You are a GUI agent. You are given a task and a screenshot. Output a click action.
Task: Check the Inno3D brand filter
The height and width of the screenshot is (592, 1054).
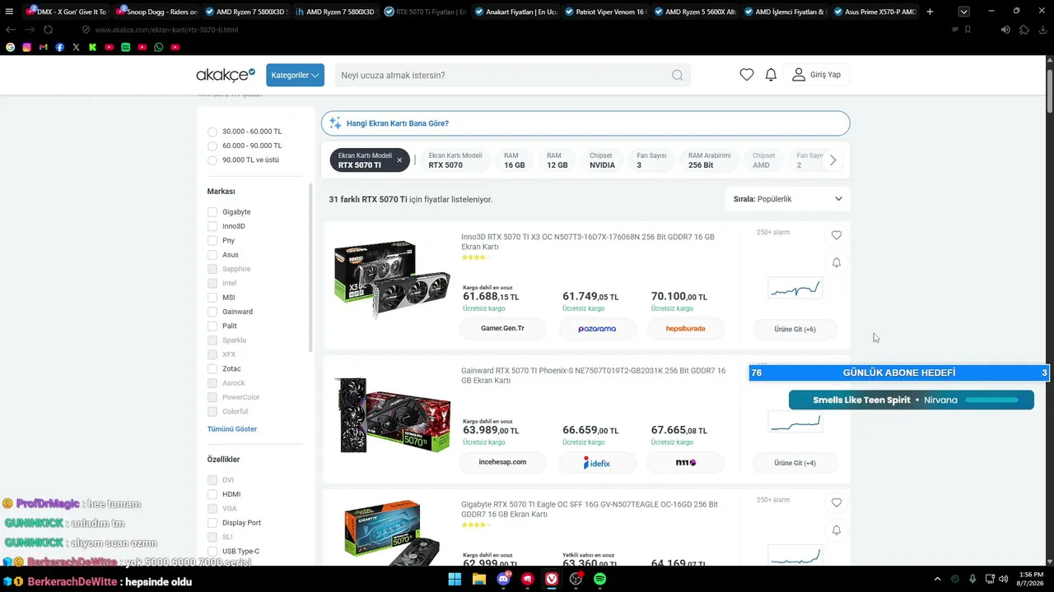212,226
